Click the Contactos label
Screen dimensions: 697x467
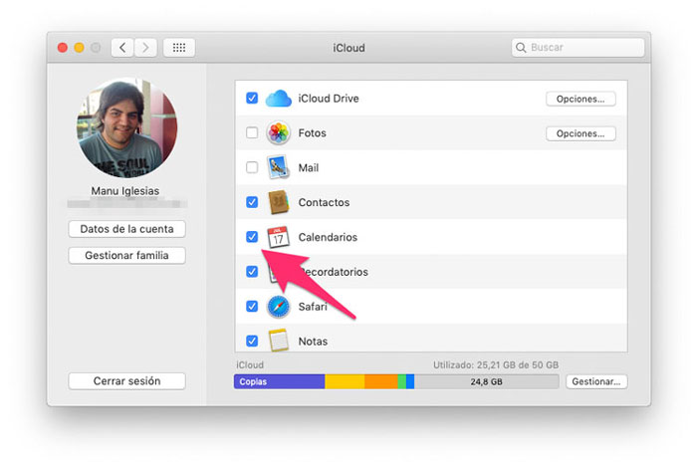click(324, 202)
